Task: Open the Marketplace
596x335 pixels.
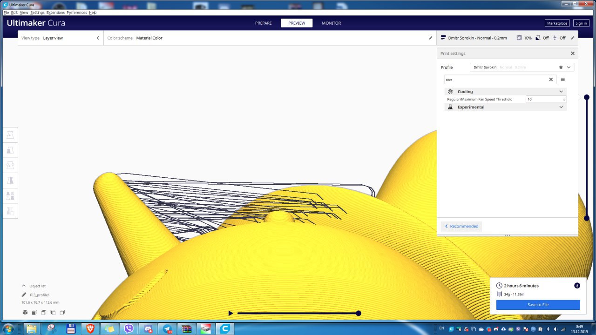Action: click(557, 23)
